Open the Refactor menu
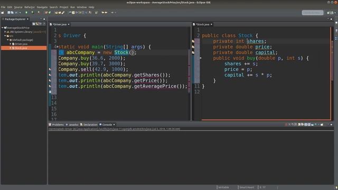This screenshot has height=190, width=338. (30, 7)
